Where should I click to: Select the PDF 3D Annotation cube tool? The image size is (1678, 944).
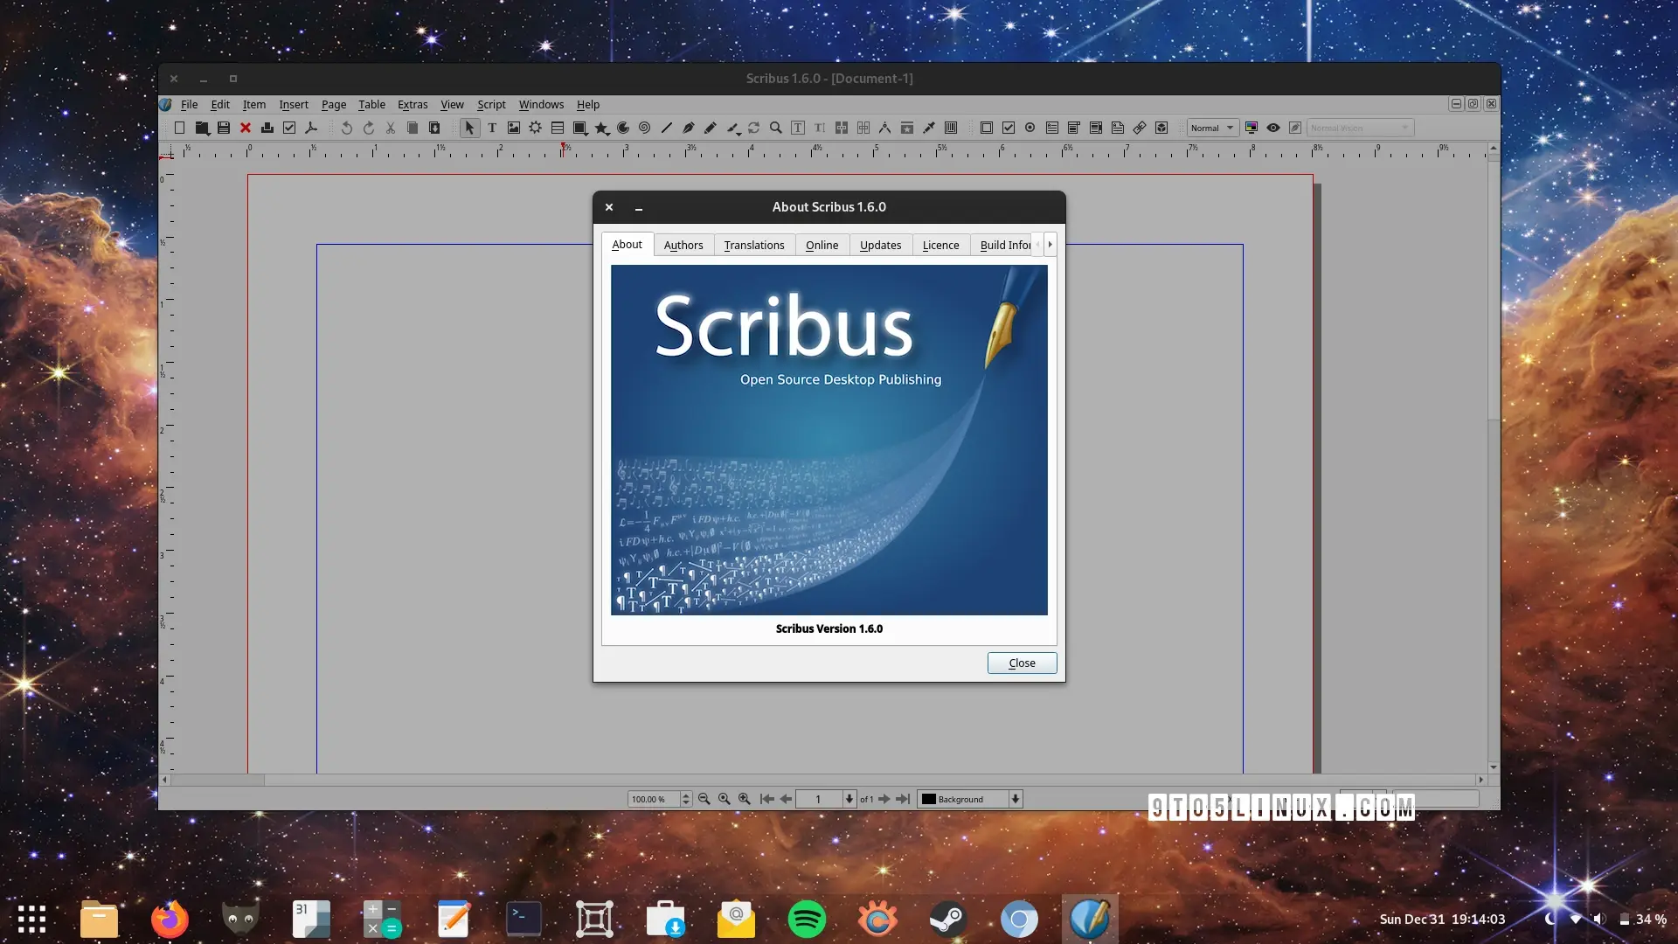[x=1161, y=128]
